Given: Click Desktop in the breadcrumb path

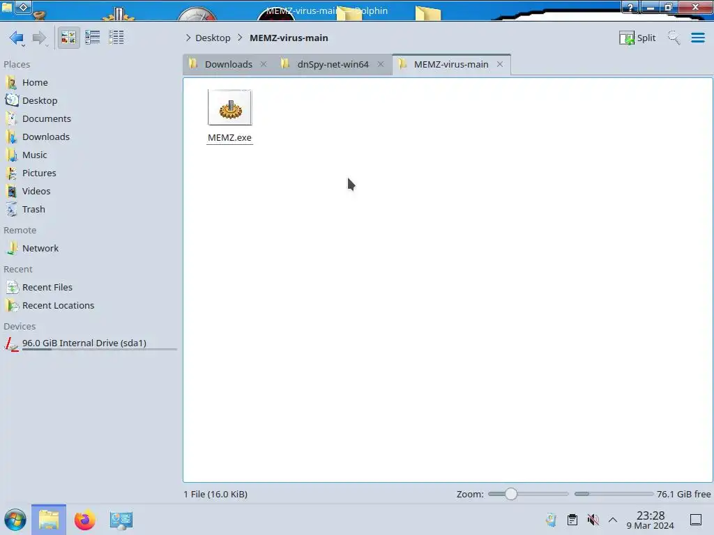Looking at the screenshot, I should 213,38.
